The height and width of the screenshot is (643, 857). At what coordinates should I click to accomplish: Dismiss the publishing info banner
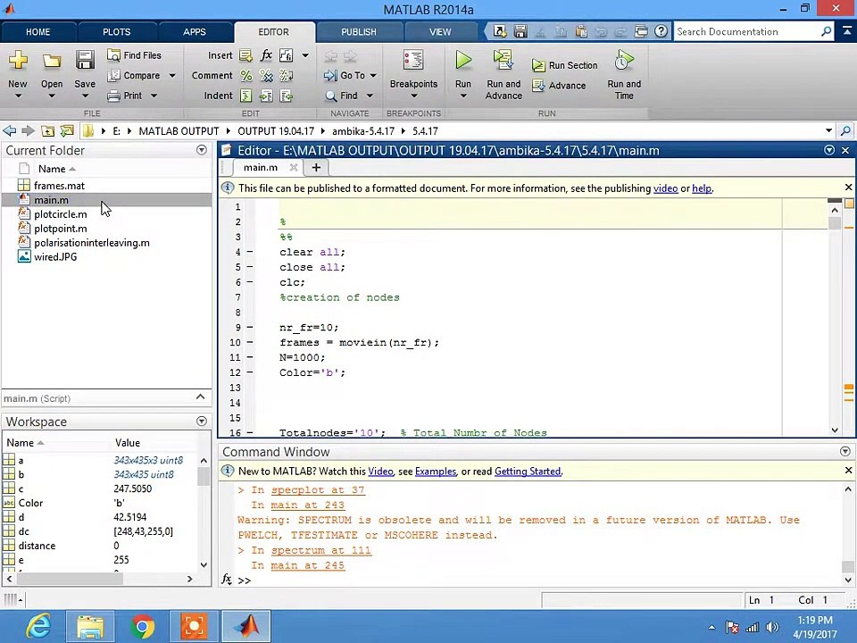pyautogui.click(x=848, y=188)
